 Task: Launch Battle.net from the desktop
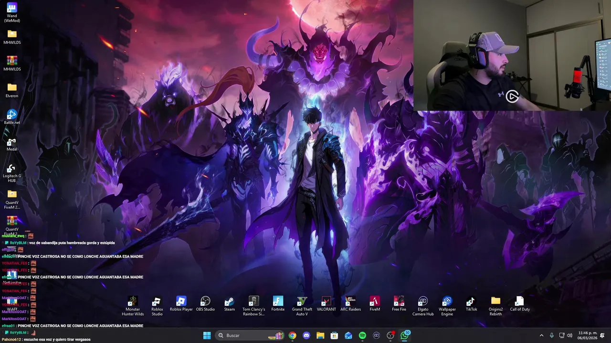pyautogui.click(x=12, y=117)
